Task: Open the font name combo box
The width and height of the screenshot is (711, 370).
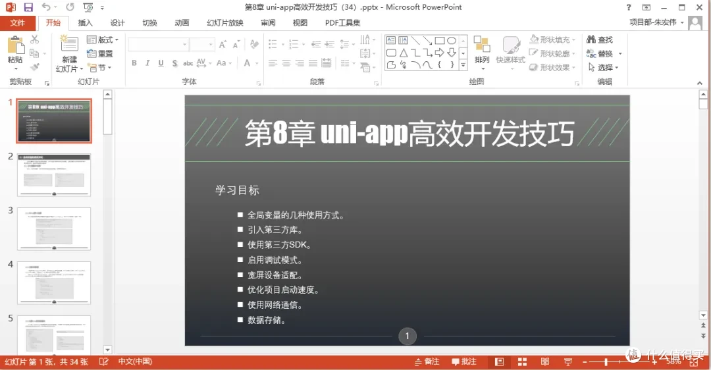Action: (x=158, y=44)
